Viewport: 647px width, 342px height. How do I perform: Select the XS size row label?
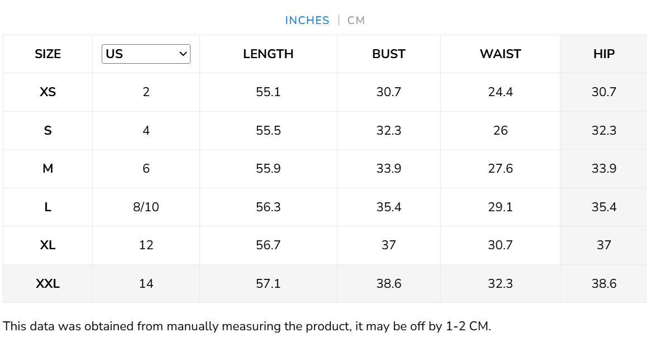point(48,92)
